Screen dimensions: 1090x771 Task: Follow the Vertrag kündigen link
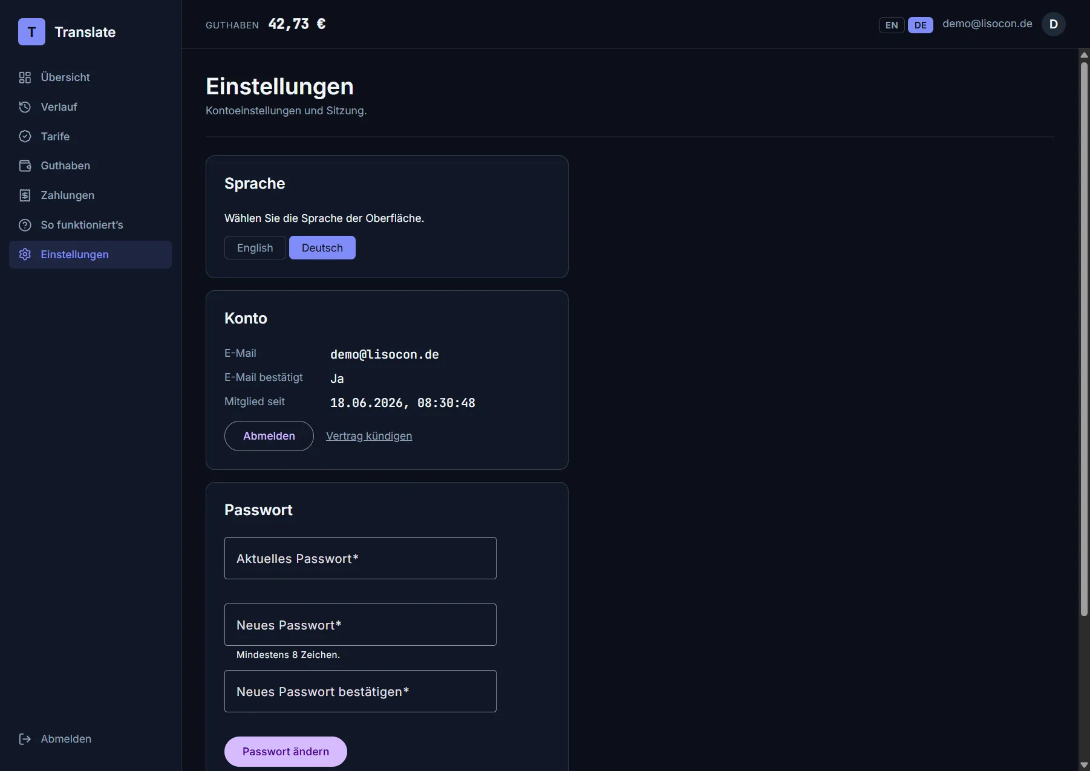pos(369,436)
